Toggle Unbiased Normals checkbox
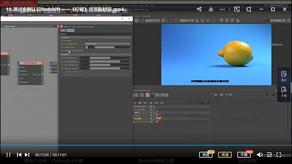 click(80, 72)
